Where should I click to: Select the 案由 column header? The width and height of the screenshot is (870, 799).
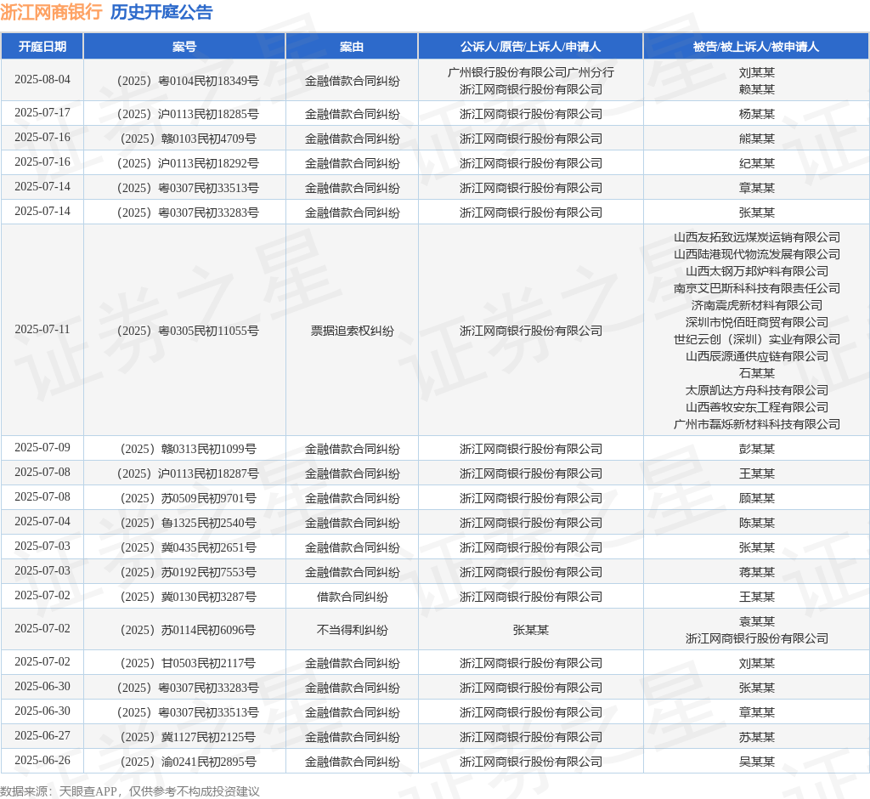click(352, 47)
